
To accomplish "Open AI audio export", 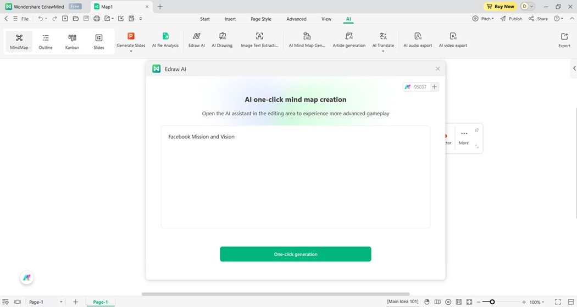I will point(418,40).
